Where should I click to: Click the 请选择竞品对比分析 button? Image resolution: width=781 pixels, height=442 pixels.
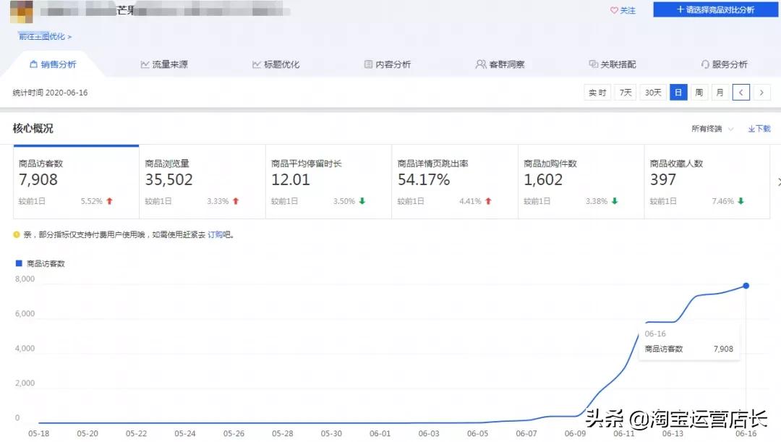pos(714,9)
